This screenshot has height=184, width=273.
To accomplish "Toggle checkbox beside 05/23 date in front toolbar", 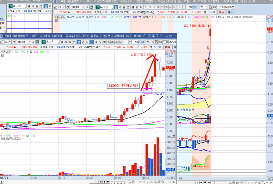I will (x=165, y=42).
